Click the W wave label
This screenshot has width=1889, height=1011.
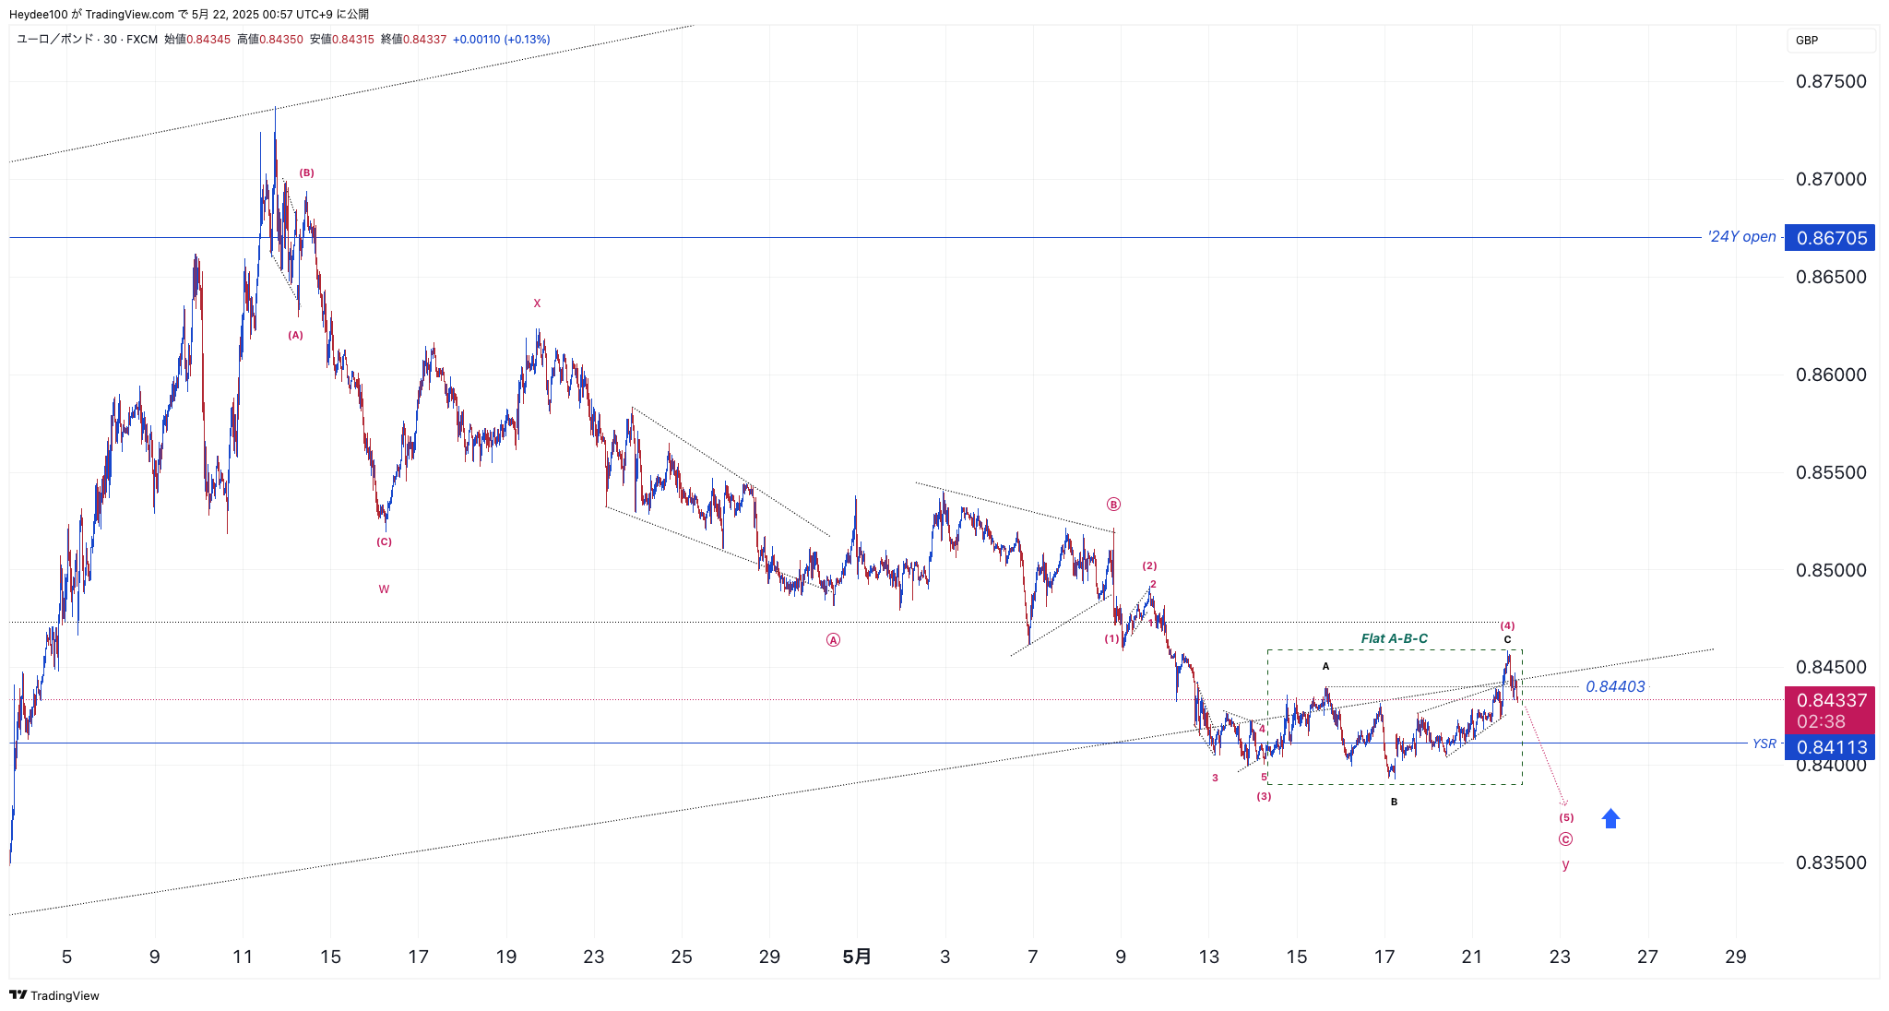384,589
